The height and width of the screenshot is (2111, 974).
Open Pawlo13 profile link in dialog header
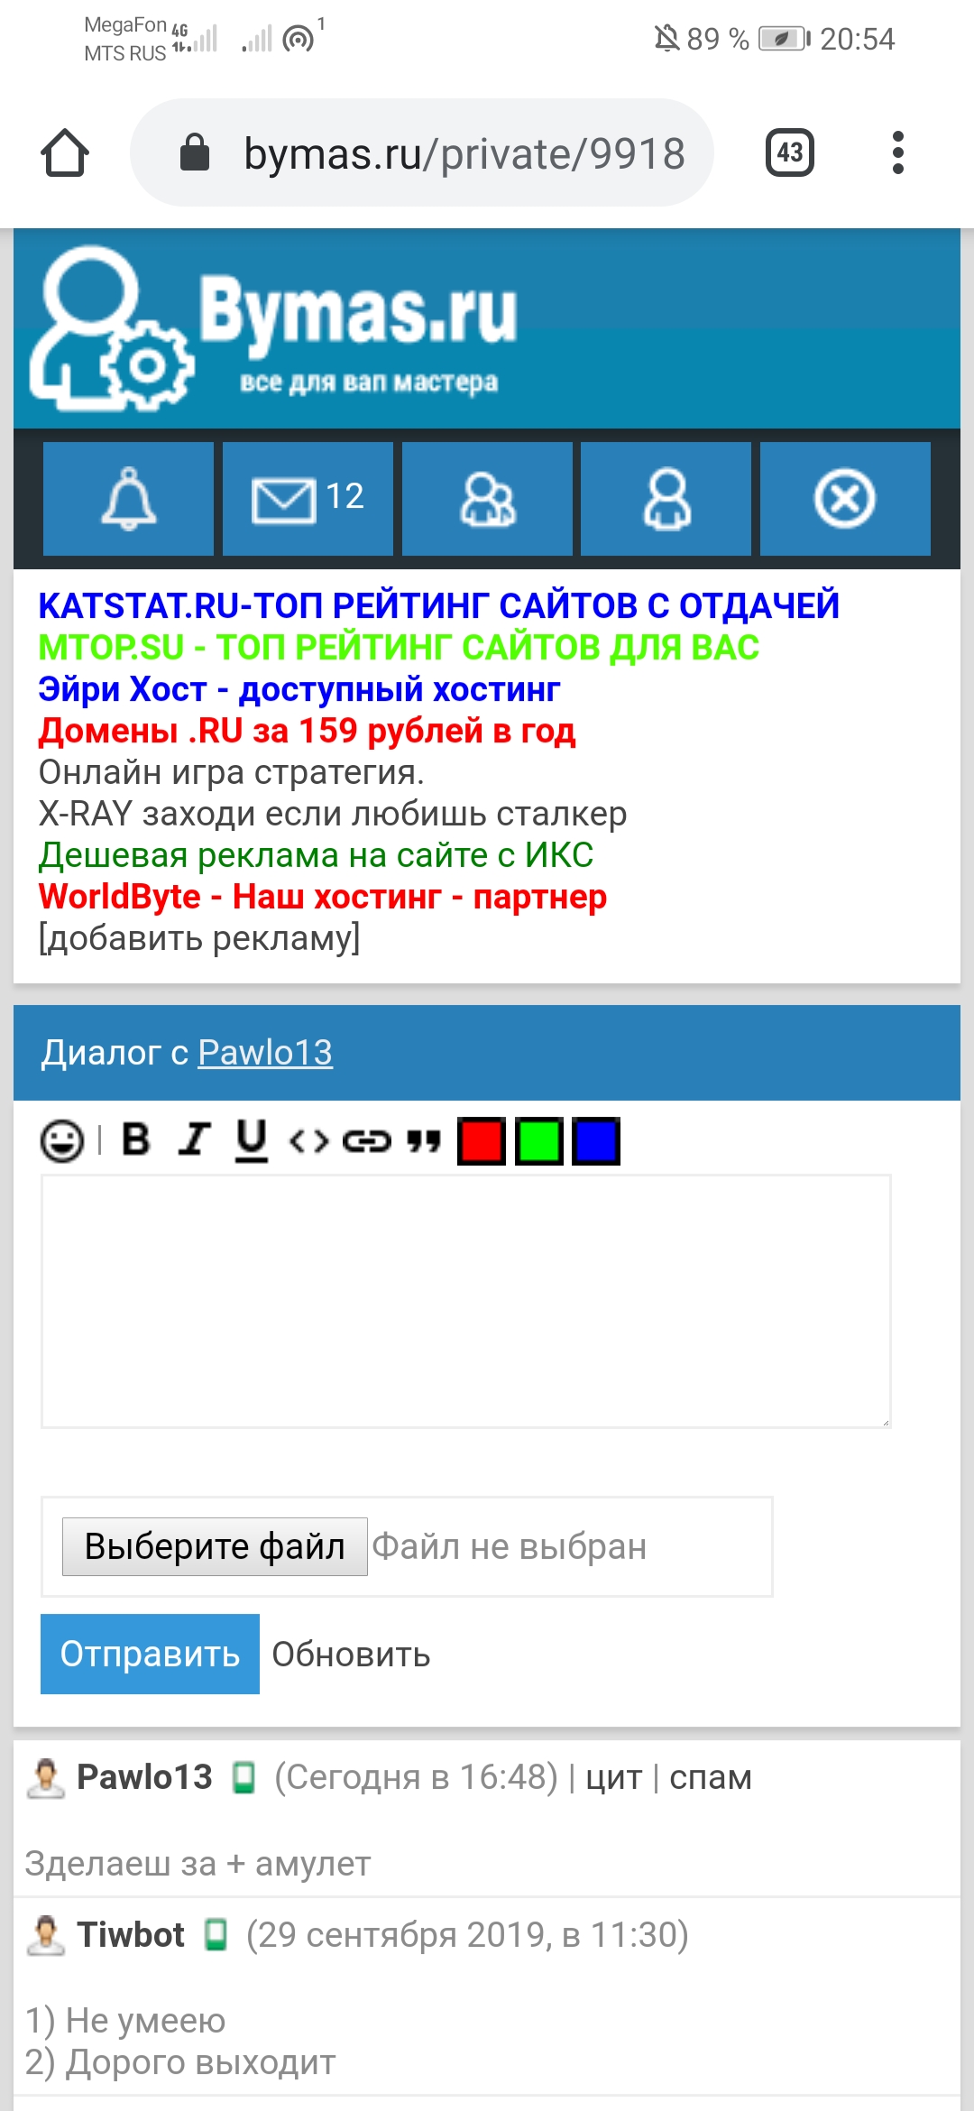(265, 1052)
